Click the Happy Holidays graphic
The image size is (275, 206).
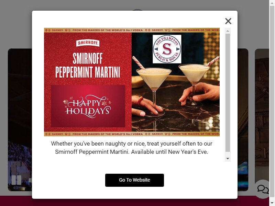tap(88, 106)
